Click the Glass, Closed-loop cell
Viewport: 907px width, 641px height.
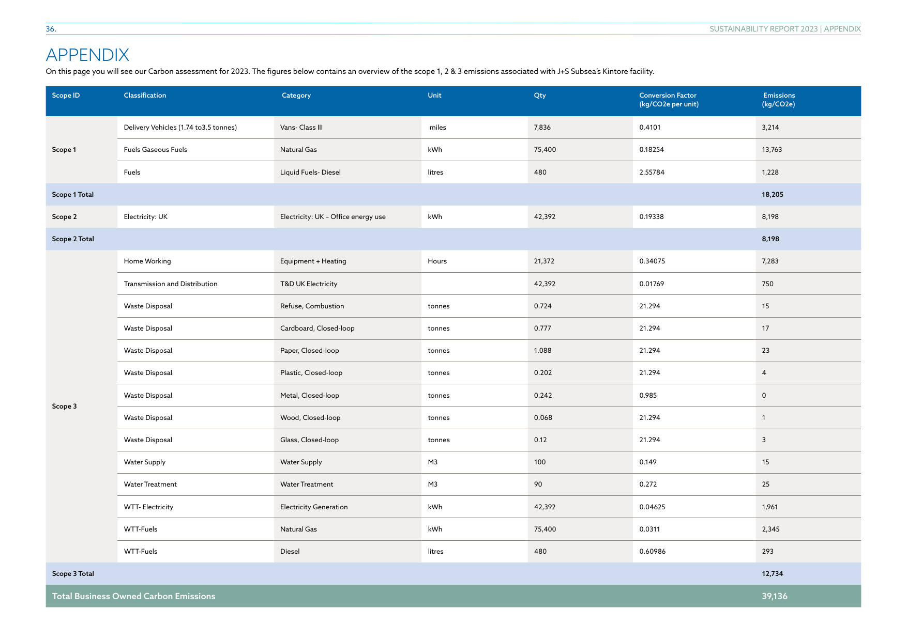tap(310, 440)
